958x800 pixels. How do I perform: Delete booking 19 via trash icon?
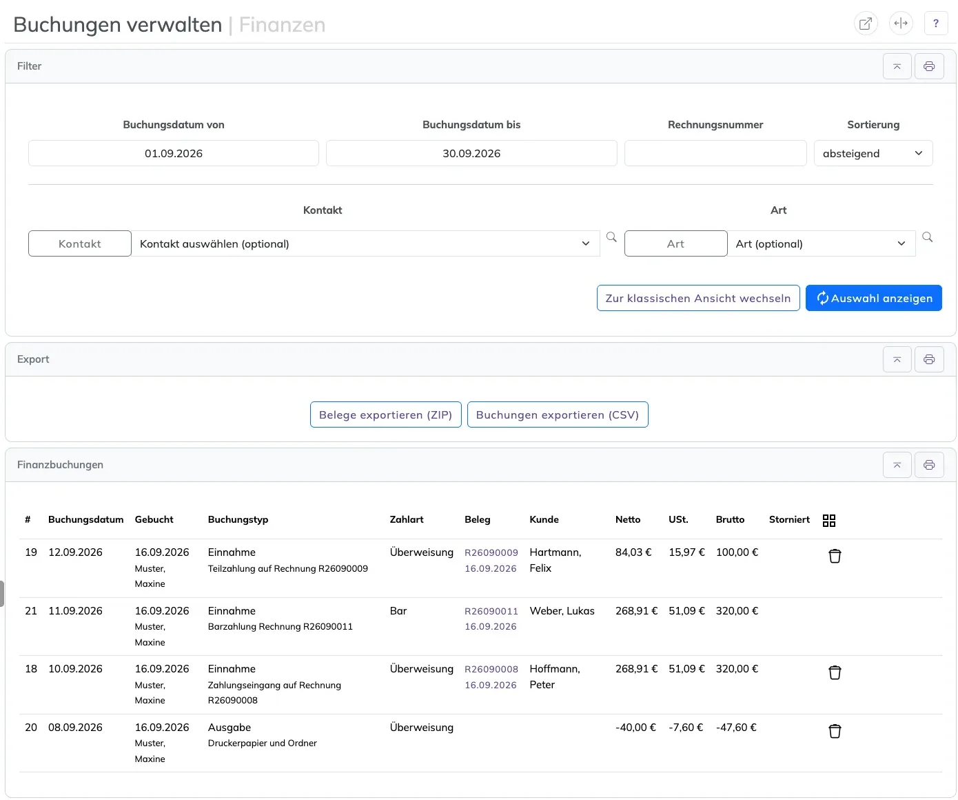[835, 556]
